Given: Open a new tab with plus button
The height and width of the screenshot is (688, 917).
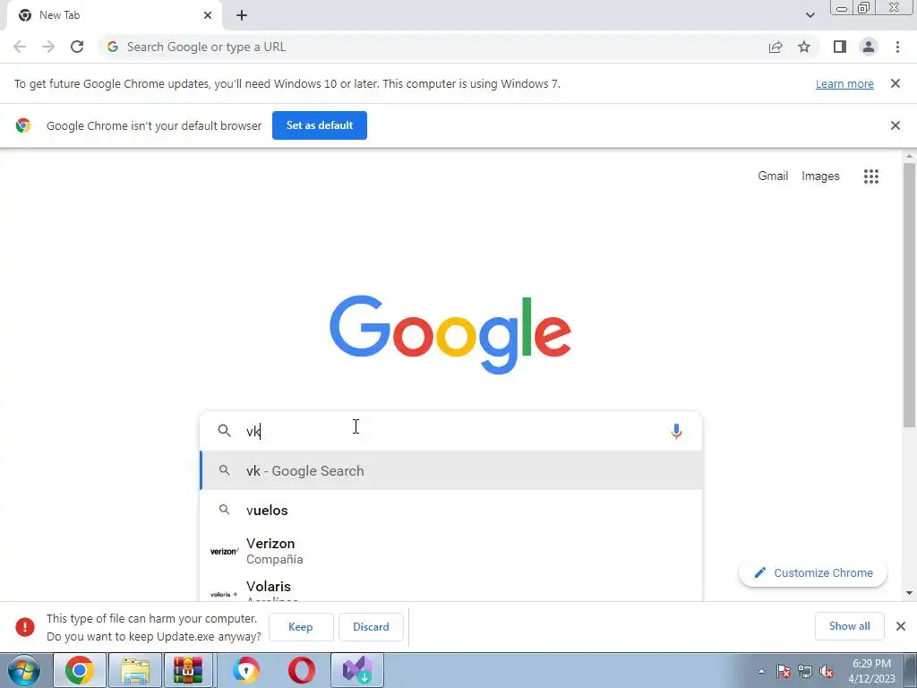Looking at the screenshot, I should [242, 15].
